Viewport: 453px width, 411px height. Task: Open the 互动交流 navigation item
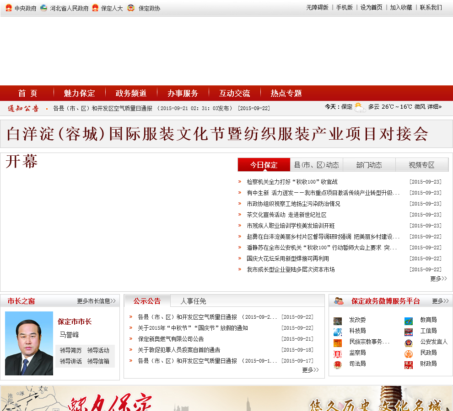(234, 93)
